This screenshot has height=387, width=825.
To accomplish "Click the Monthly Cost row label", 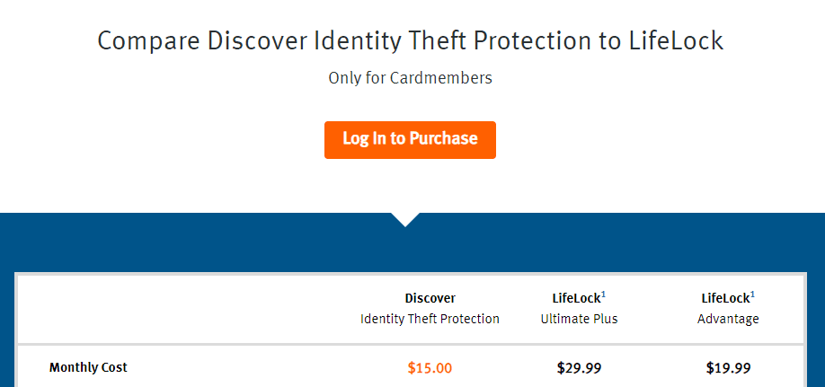I will (88, 367).
